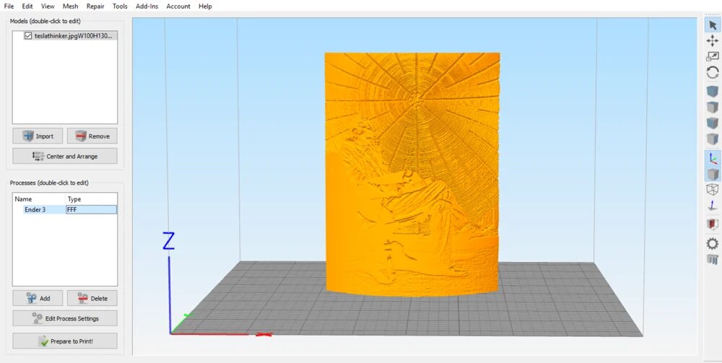Add a new process

point(38,298)
